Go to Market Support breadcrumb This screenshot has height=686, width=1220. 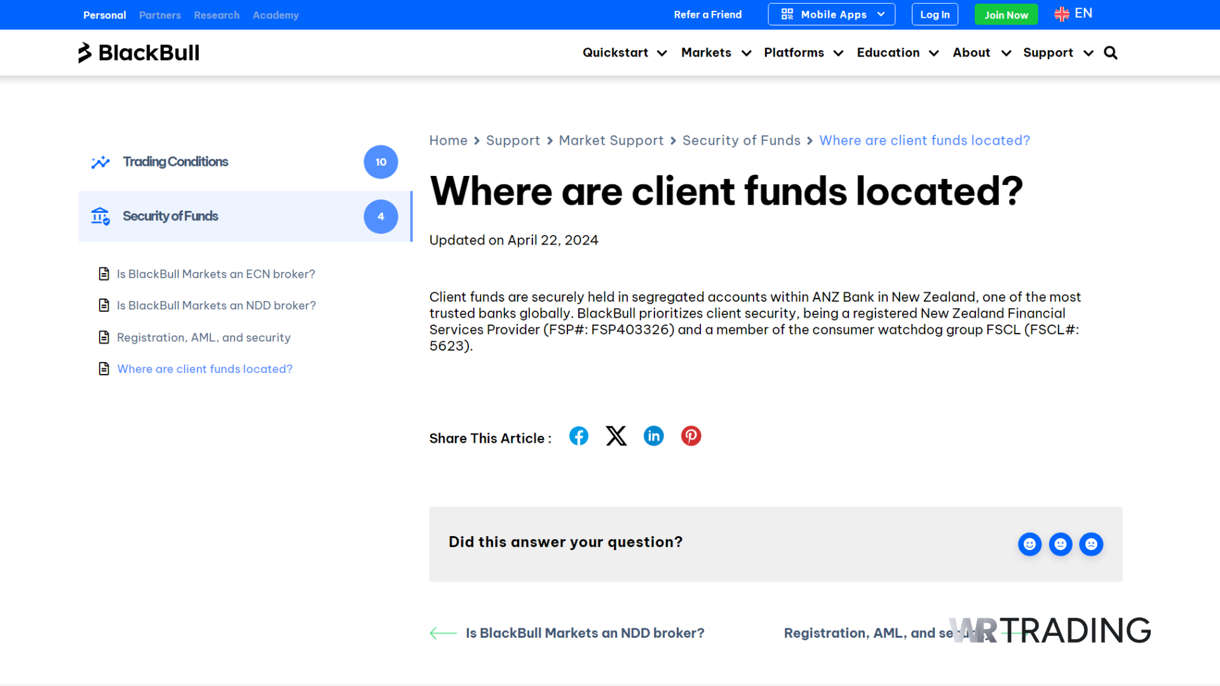click(611, 140)
